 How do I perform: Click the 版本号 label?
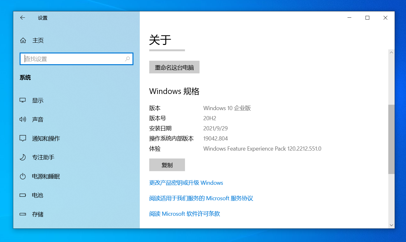click(x=157, y=118)
